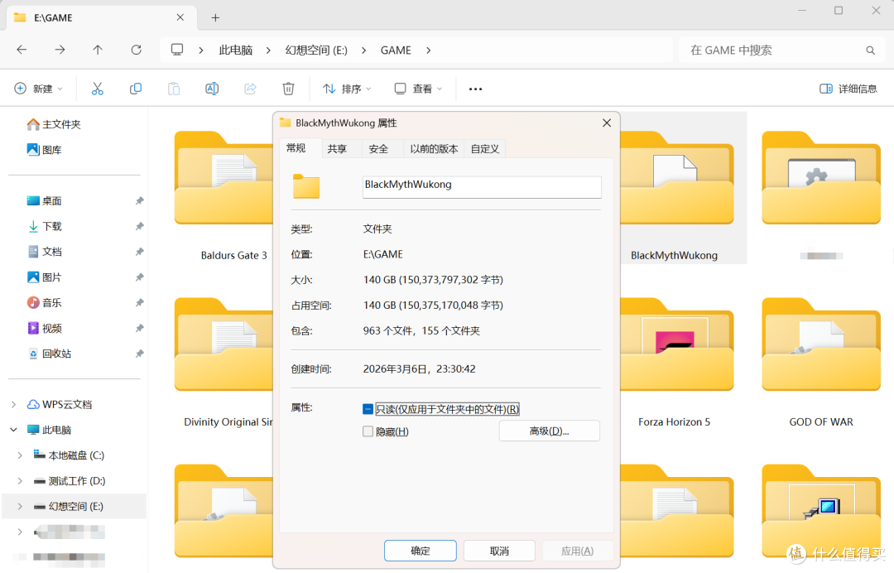The image size is (894, 573).
Task: Open 下载 in the sidebar
Action: pos(45,226)
